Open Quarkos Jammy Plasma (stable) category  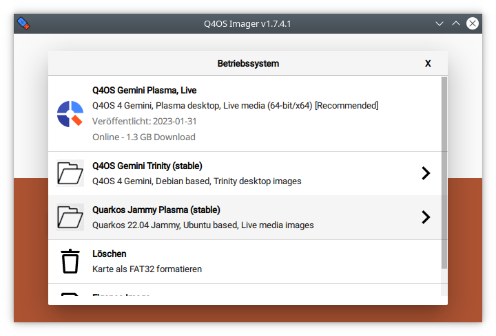245,217
